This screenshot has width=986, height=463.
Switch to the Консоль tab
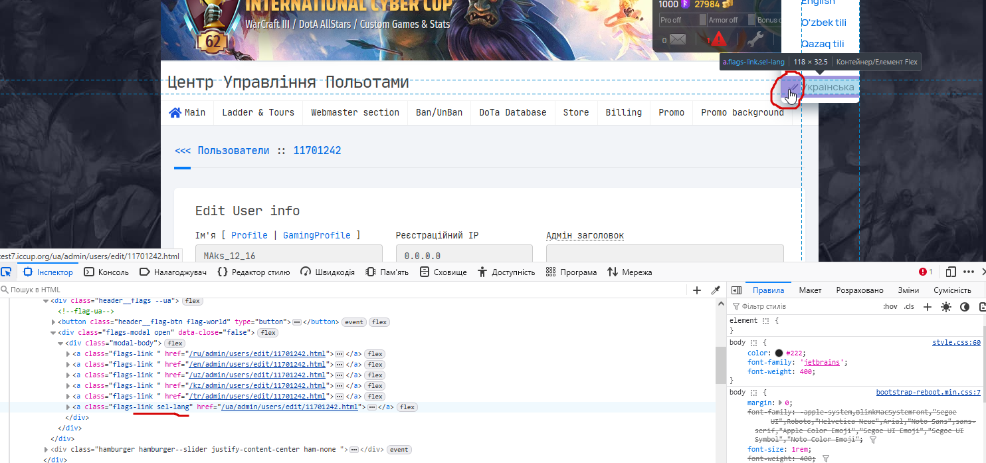[x=106, y=272]
